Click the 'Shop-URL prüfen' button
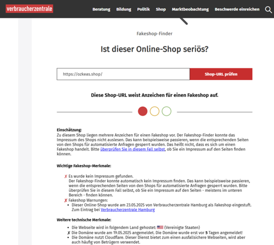This screenshot has width=274, height=245. point(221,74)
